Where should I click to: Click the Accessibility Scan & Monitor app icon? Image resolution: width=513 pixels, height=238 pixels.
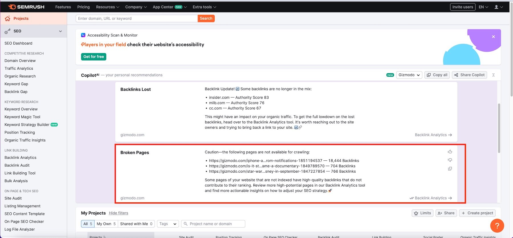coord(83,35)
